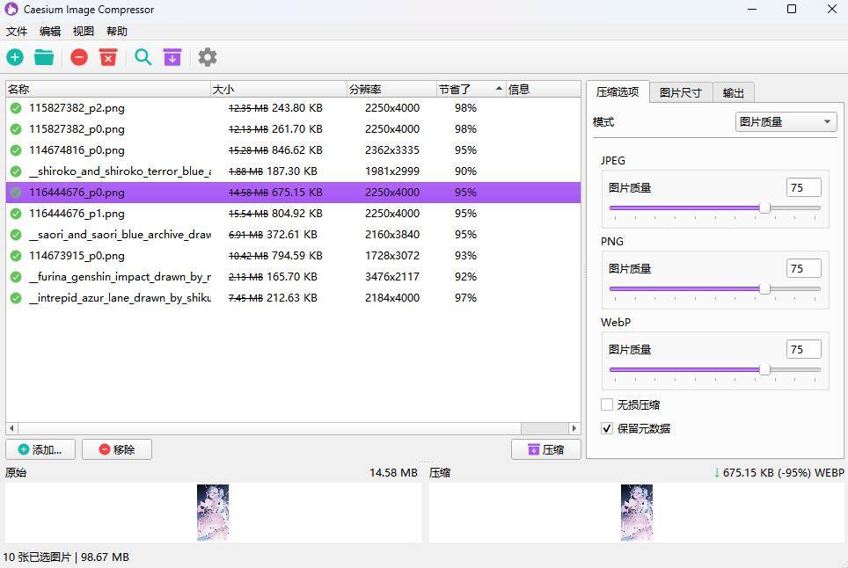This screenshot has height=568, width=848.
Task: Open the 模式 dropdown showing 图片质量
Action: (x=786, y=122)
